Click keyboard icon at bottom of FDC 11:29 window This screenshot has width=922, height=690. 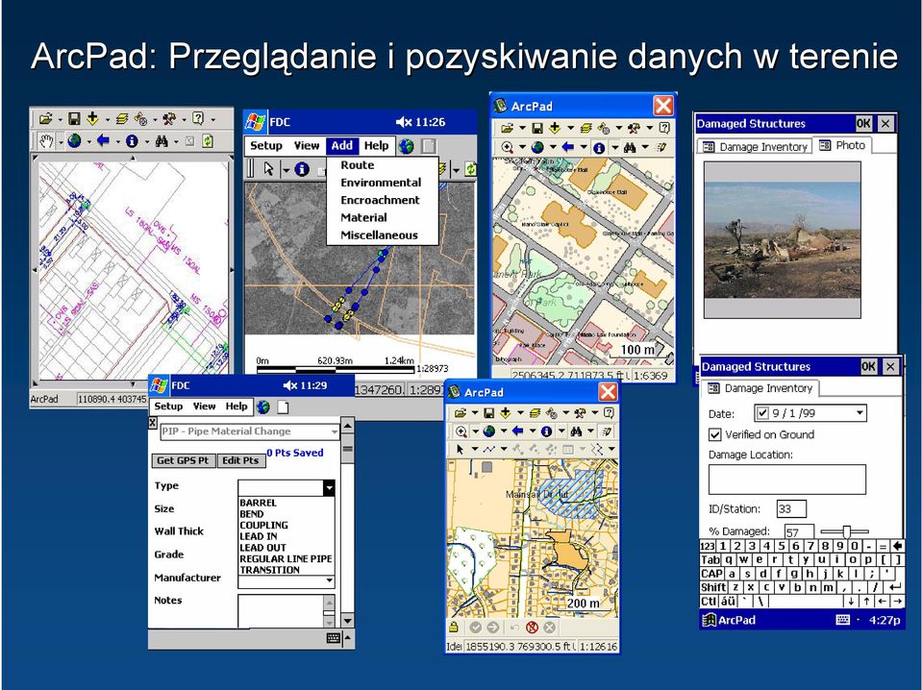tap(334, 638)
